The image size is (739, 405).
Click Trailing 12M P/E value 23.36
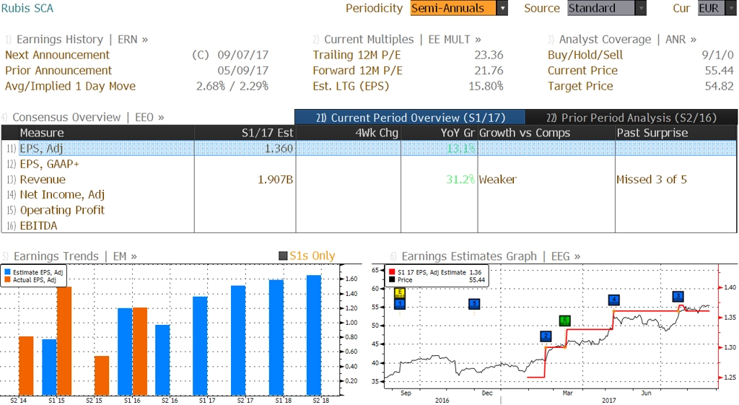pos(489,55)
